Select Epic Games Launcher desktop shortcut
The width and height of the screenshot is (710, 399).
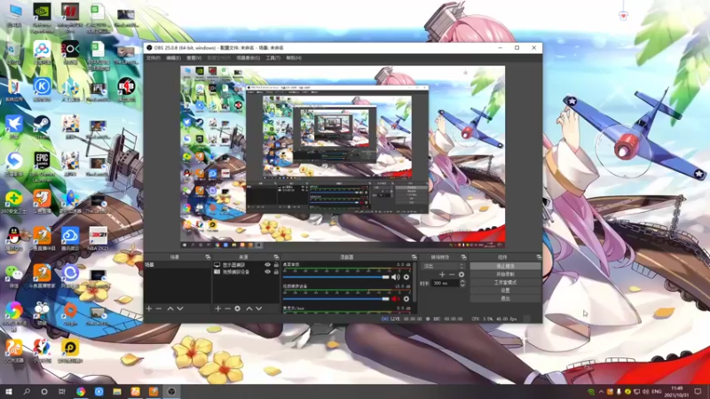tap(42, 166)
